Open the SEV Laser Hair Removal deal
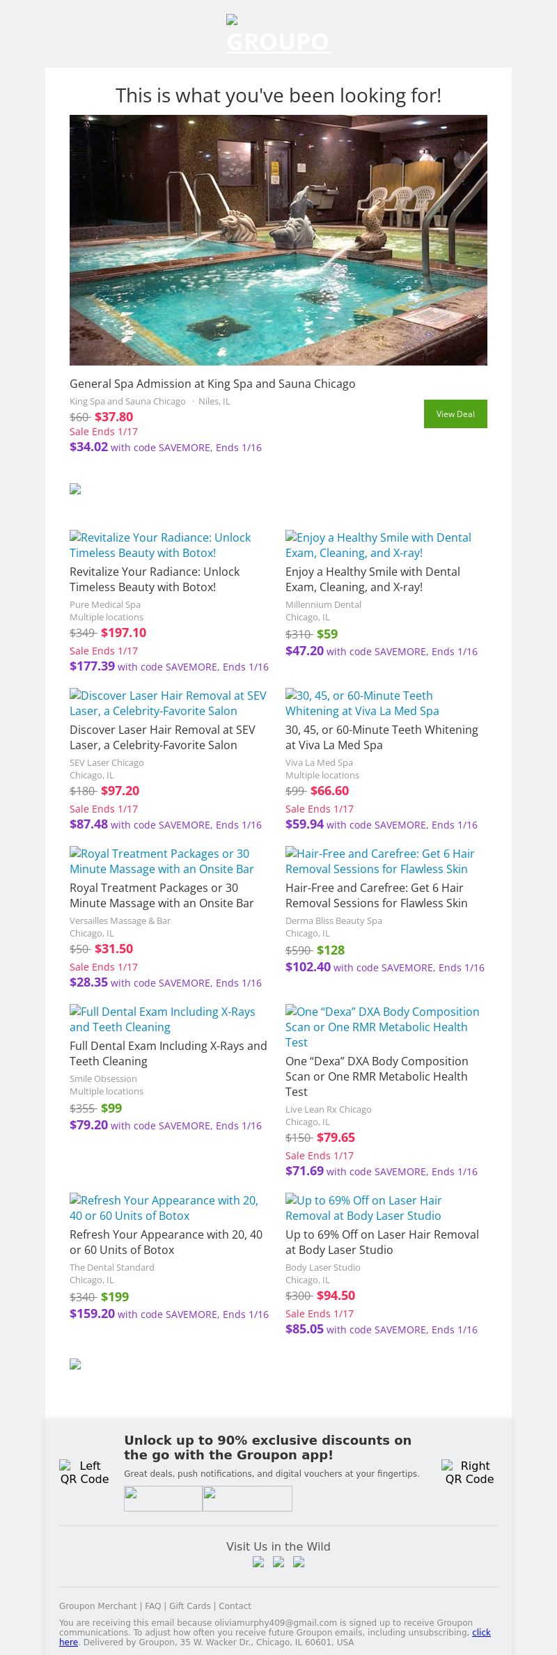Viewport: 557px width, 1655px height. [162, 737]
